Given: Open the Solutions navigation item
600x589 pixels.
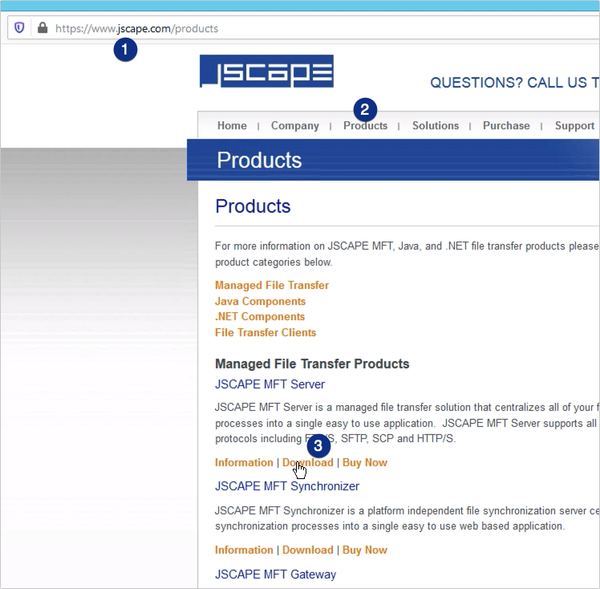Looking at the screenshot, I should [435, 126].
